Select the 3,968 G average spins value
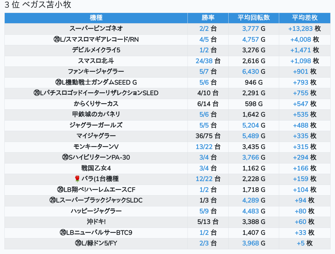This screenshot has height=254, width=335. [254, 243]
